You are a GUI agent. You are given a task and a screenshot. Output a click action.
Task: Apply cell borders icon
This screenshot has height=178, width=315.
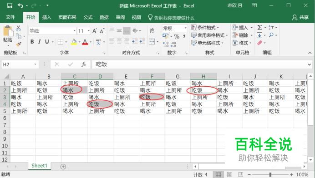point(60,42)
